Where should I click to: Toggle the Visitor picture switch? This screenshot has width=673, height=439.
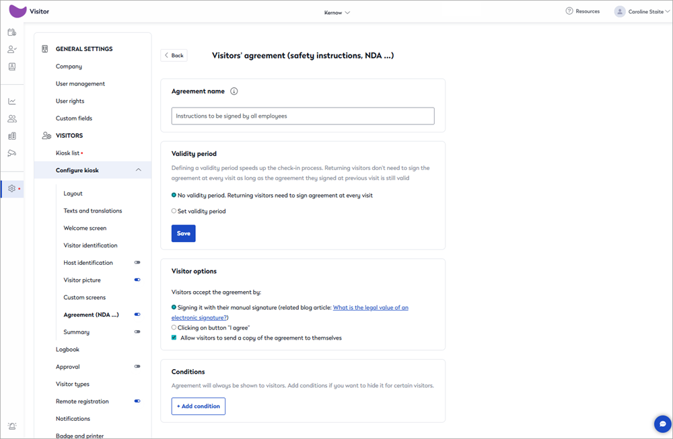[x=137, y=280]
